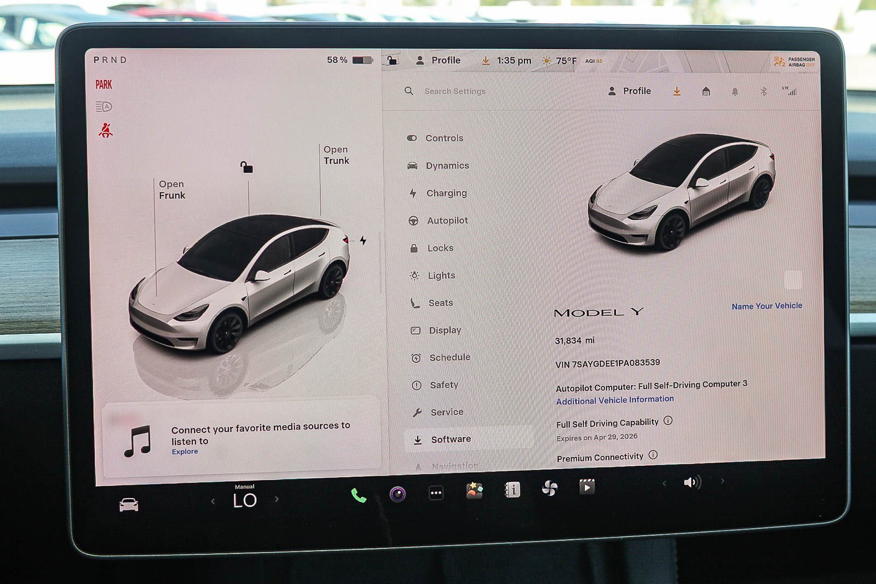
Task: Expand Additional Vehicle Information
Action: (x=615, y=400)
